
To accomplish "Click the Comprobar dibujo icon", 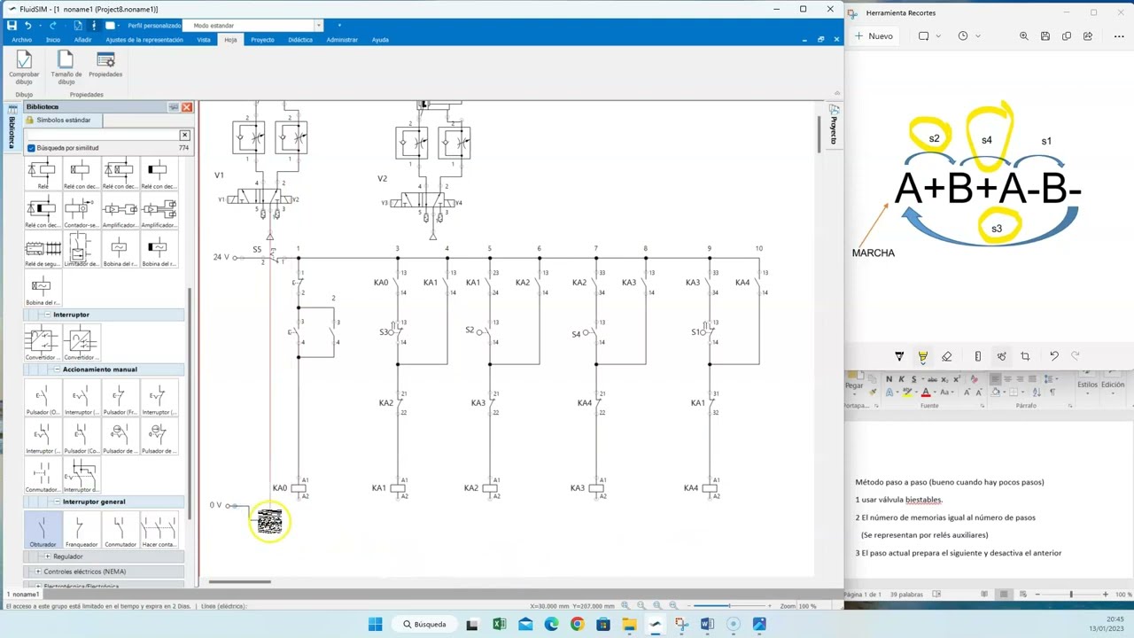I will click(x=24, y=67).
